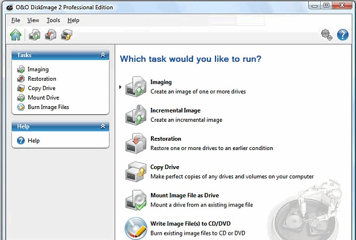Click the Restoration icon in Tasks panel
The width and height of the screenshot is (356, 240).
click(x=21, y=78)
